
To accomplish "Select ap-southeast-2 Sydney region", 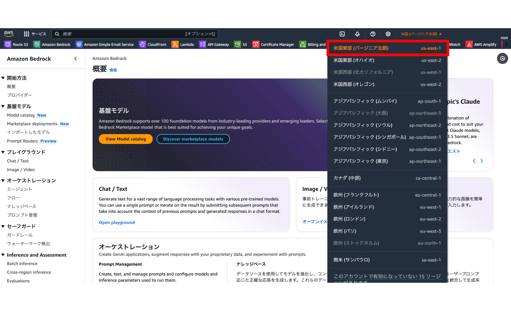I will click(x=387, y=149).
